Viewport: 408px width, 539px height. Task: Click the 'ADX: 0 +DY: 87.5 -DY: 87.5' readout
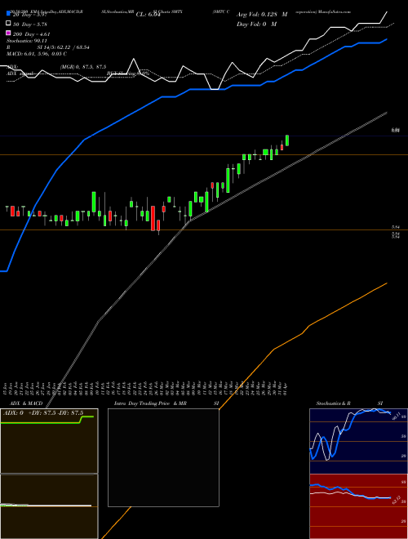[43, 413]
